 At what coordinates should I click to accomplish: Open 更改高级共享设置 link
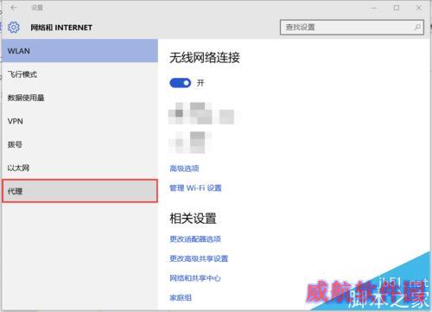click(x=199, y=258)
